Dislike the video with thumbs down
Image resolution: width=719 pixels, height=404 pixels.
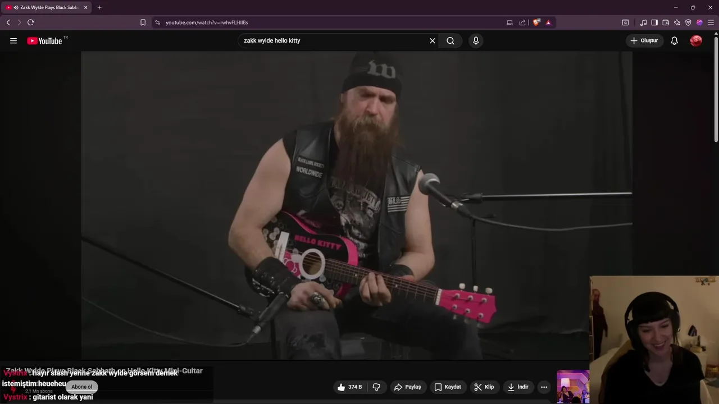coord(377,387)
